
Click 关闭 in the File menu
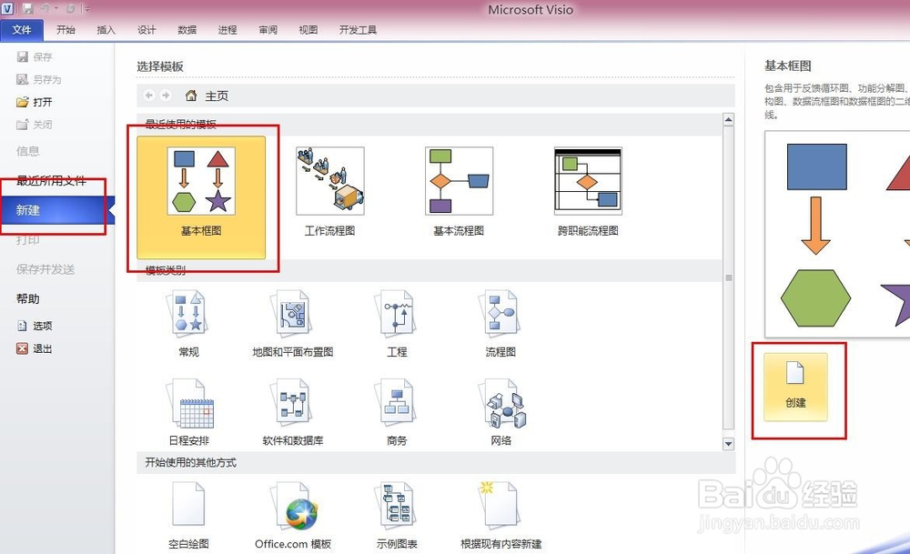(x=35, y=125)
